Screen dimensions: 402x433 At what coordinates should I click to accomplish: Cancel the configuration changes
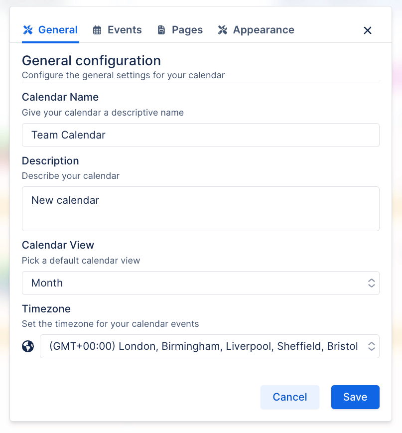point(289,397)
